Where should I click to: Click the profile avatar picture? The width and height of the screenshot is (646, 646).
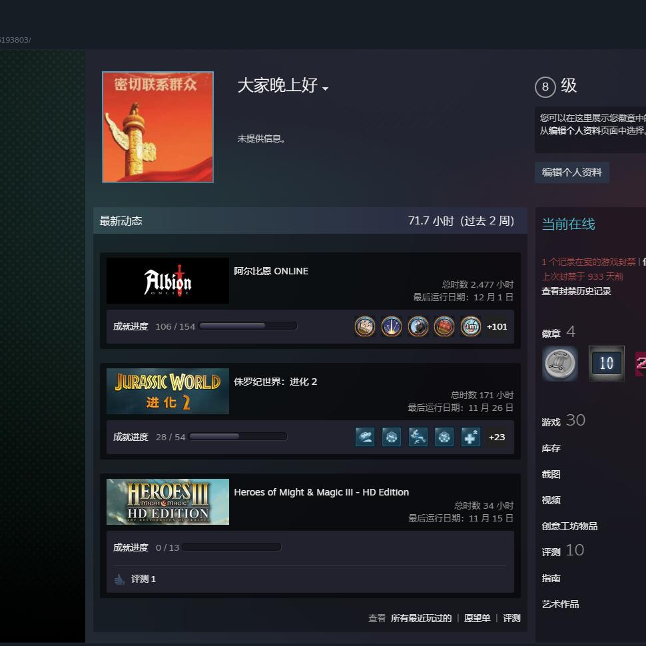(x=157, y=127)
